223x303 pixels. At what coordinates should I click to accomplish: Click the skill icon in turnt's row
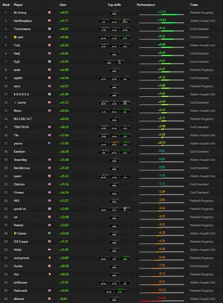(x=114, y=86)
